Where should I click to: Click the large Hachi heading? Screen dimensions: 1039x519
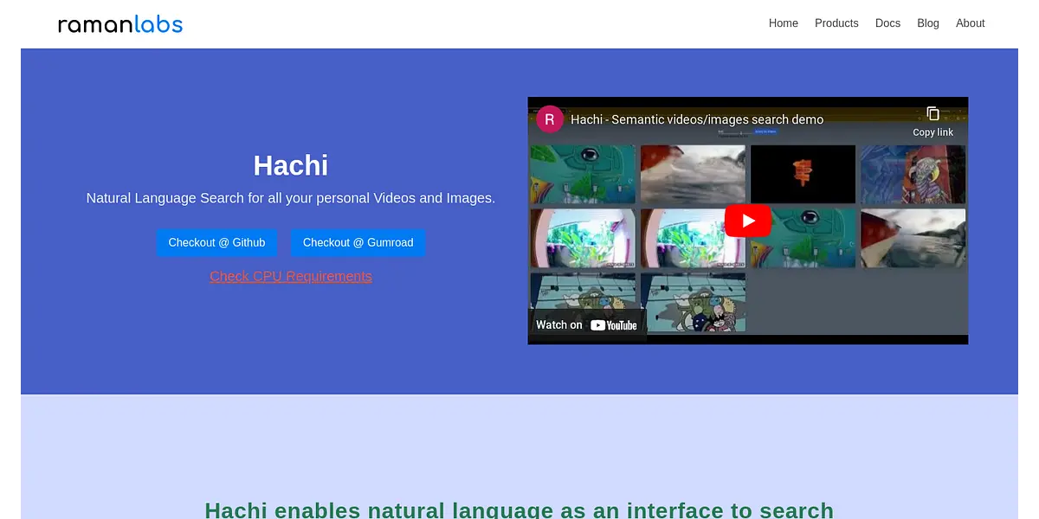point(291,165)
